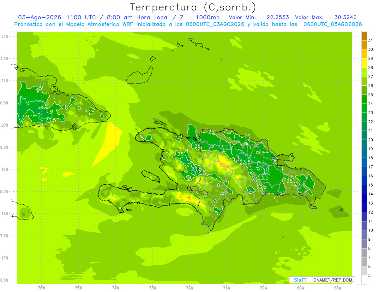Viewport: 379px width, 292px height.
Task: Click the colorbar label "5"
Action: (370, 276)
